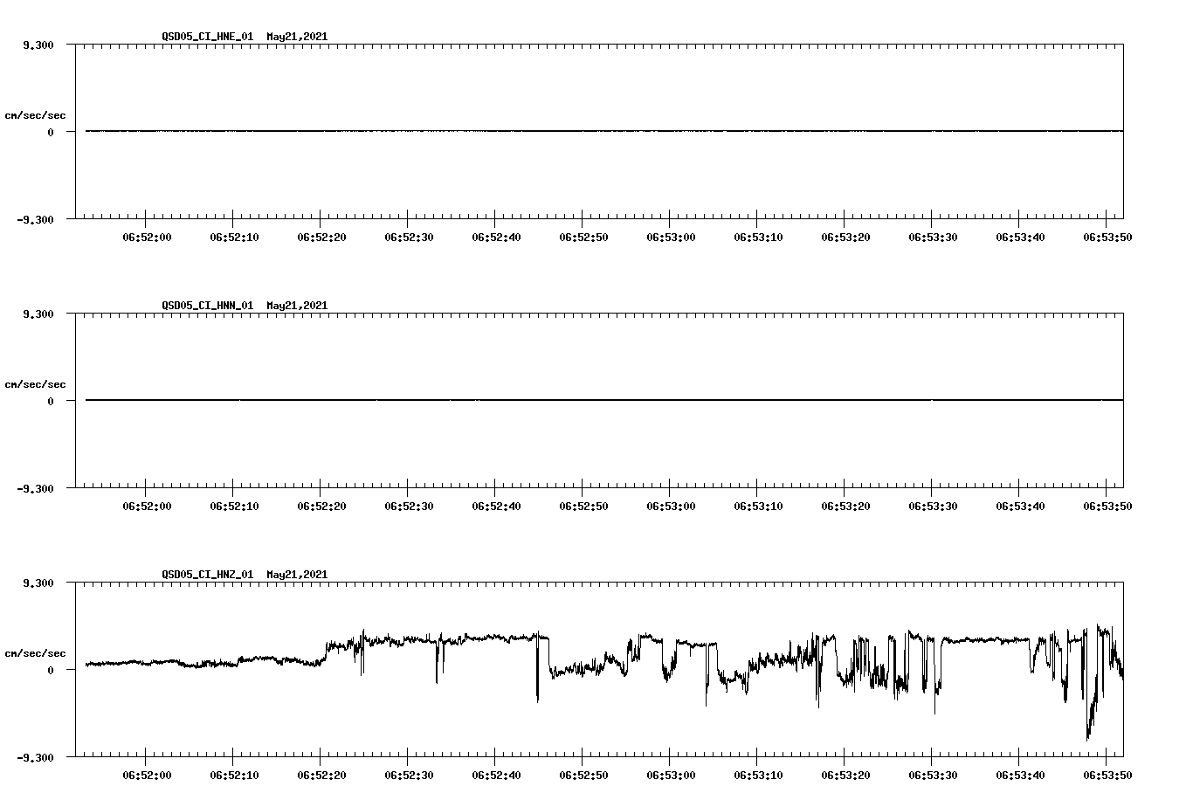This screenshot has width=1186, height=807.
Task: Click the cm/sec/sec label on the HNZ plot
Action: (x=35, y=652)
